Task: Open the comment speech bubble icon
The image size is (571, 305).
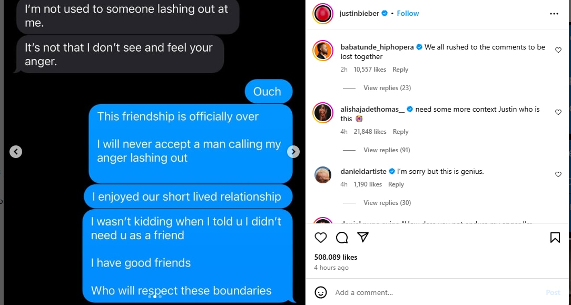Action: point(341,238)
